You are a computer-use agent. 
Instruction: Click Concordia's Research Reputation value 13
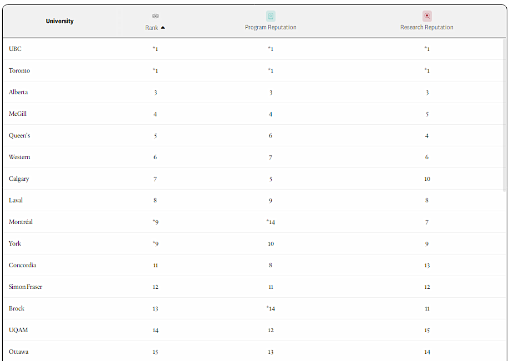pos(427,266)
